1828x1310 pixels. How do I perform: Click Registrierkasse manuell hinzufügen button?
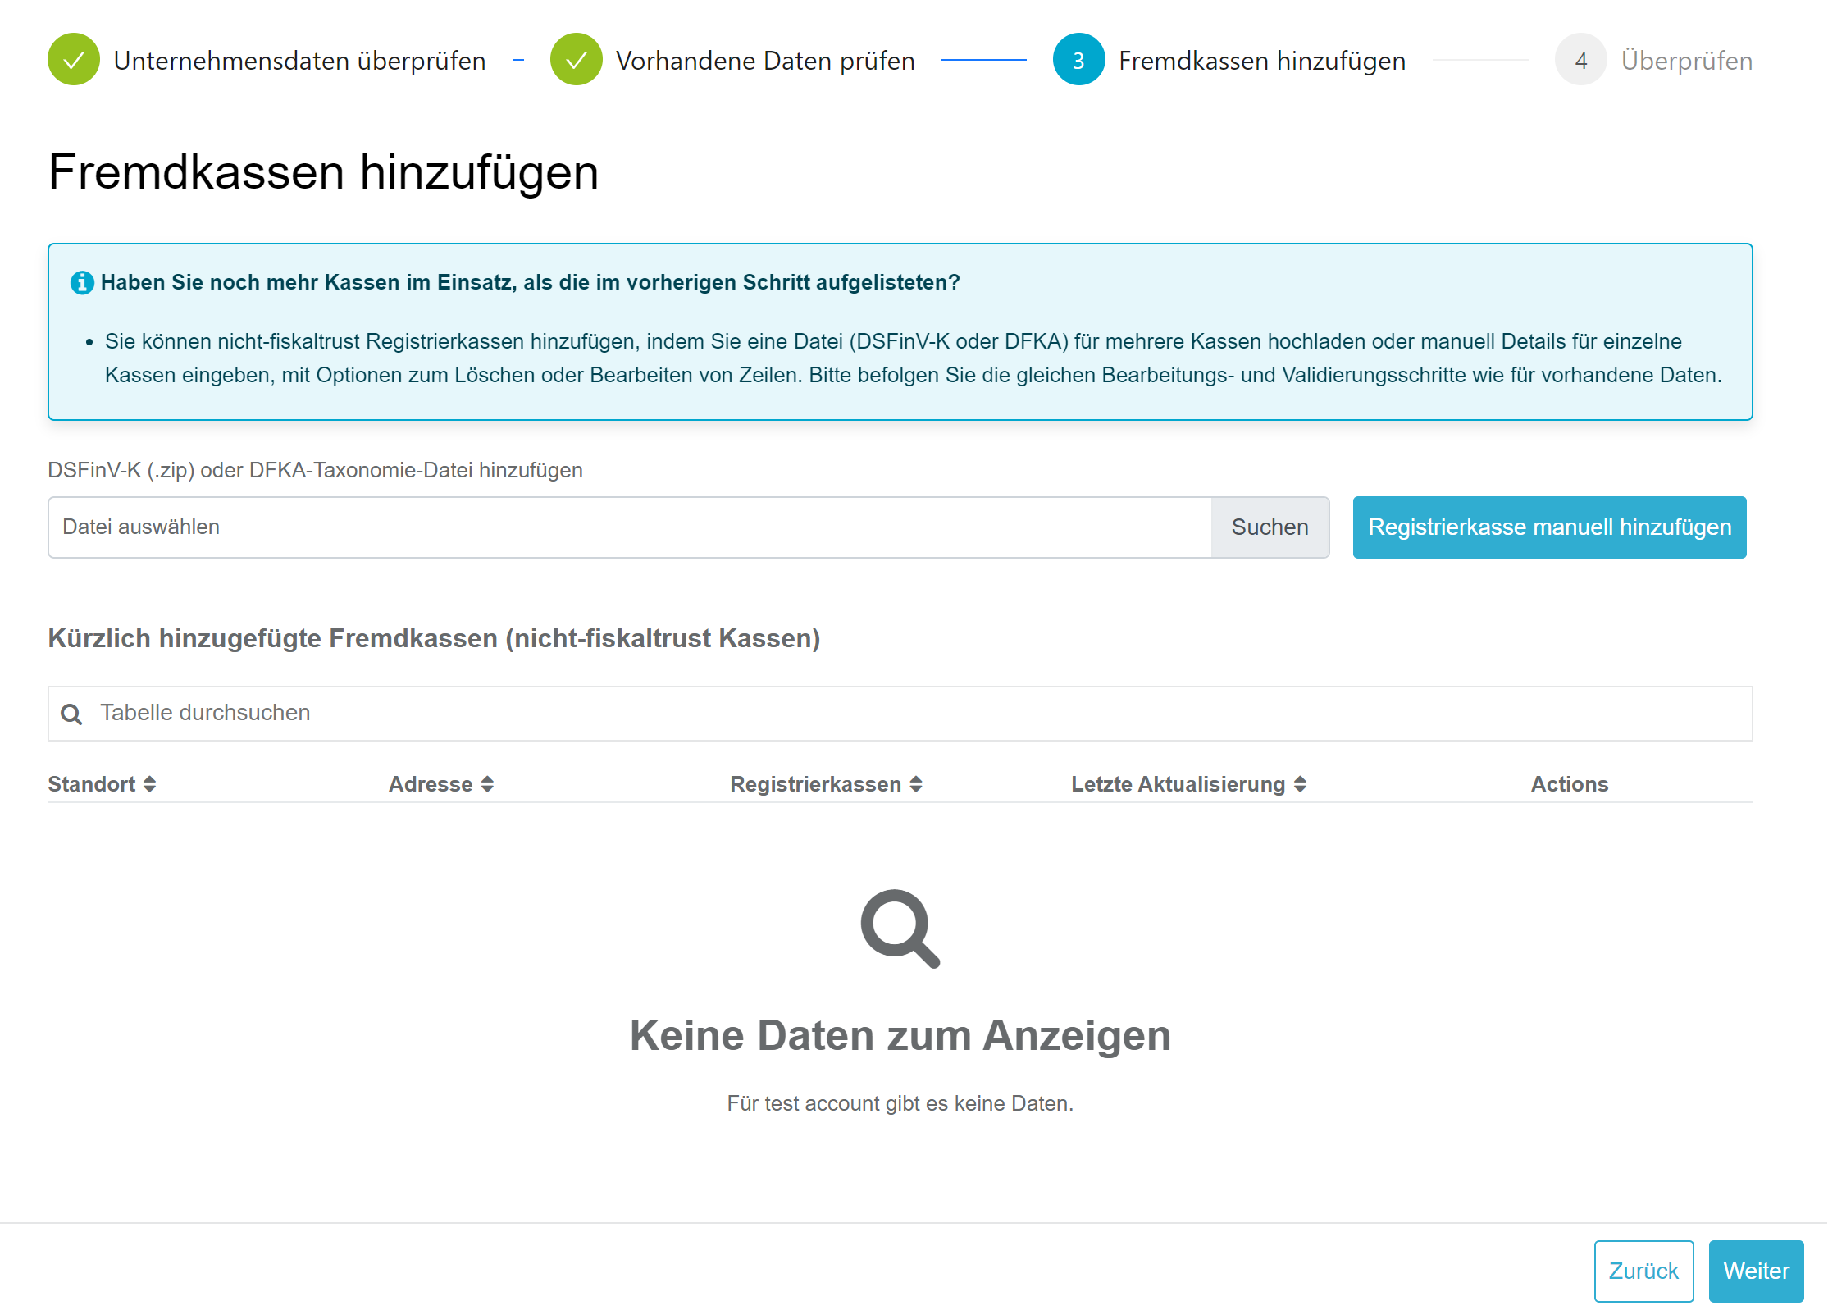(x=1549, y=527)
